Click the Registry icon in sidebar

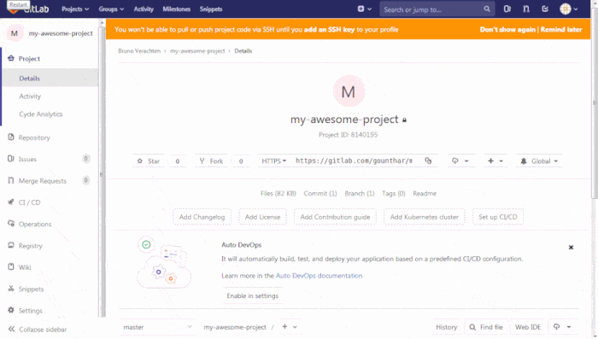(x=11, y=245)
